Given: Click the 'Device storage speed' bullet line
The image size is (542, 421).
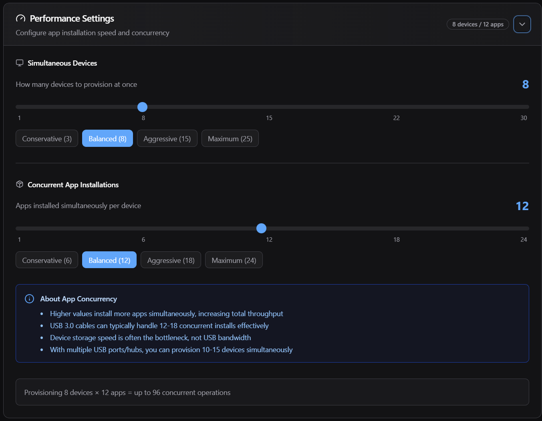Looking at the screenshot, I should click(151, 338).
